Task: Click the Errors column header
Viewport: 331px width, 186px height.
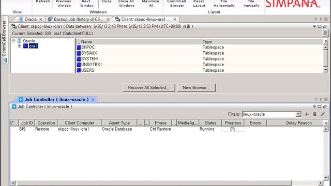Action: click(255, 123)
